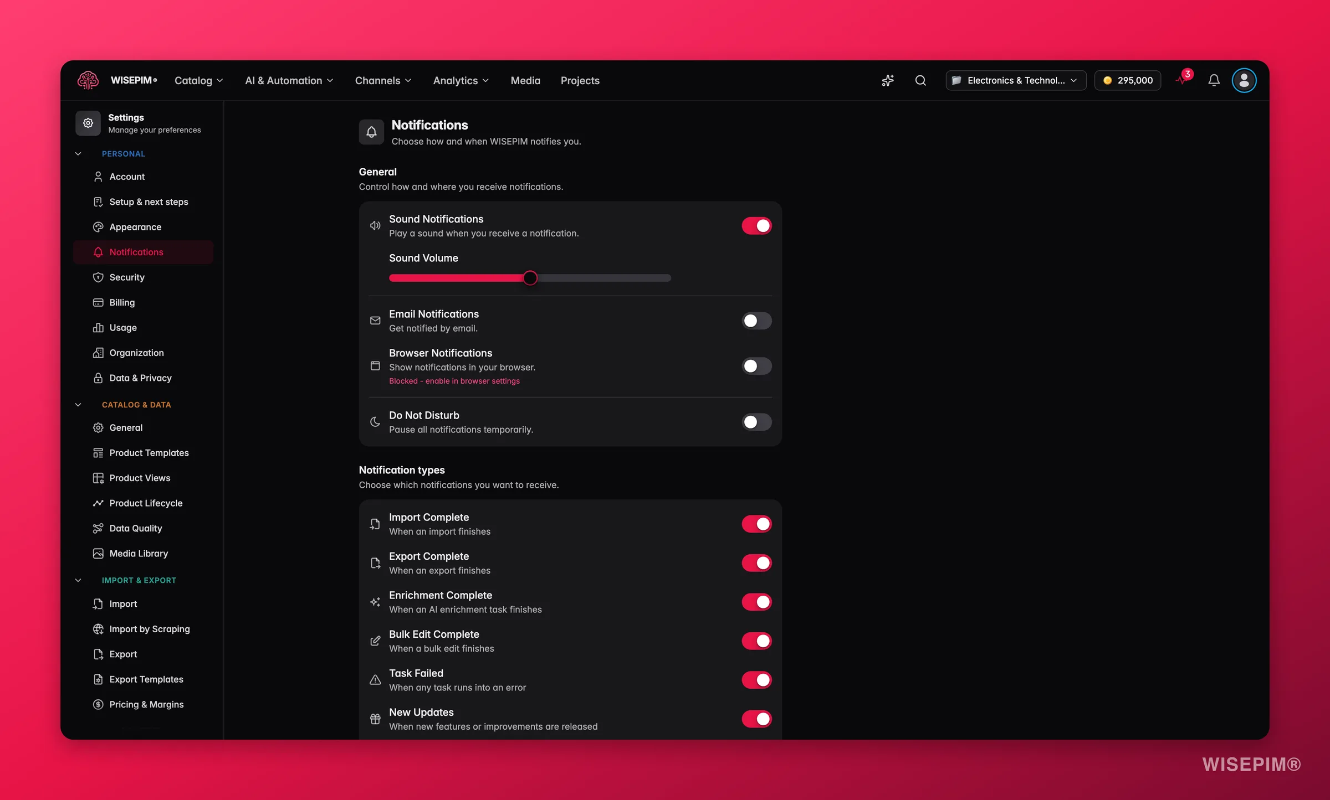Click the WISEPIM brain logo
1330x800 pixels.
pos(88,80)
